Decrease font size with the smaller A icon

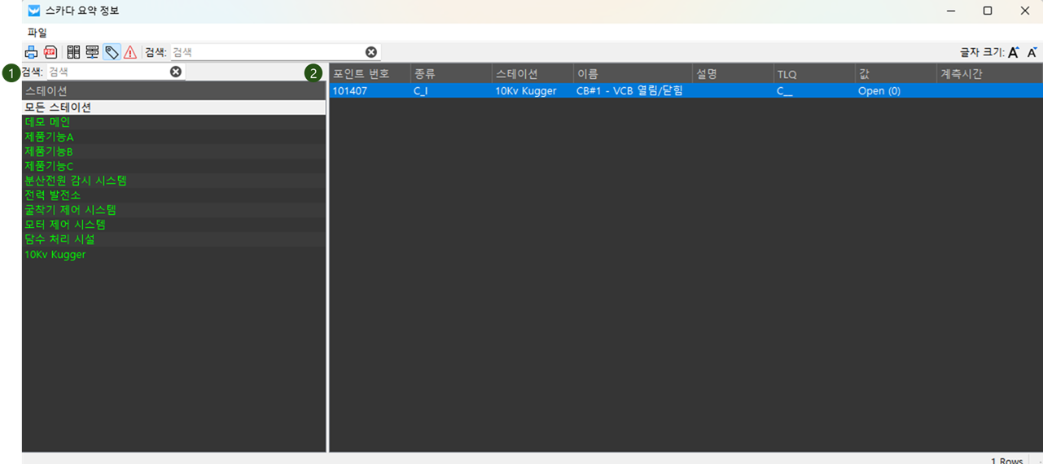tap(1032, 52)
